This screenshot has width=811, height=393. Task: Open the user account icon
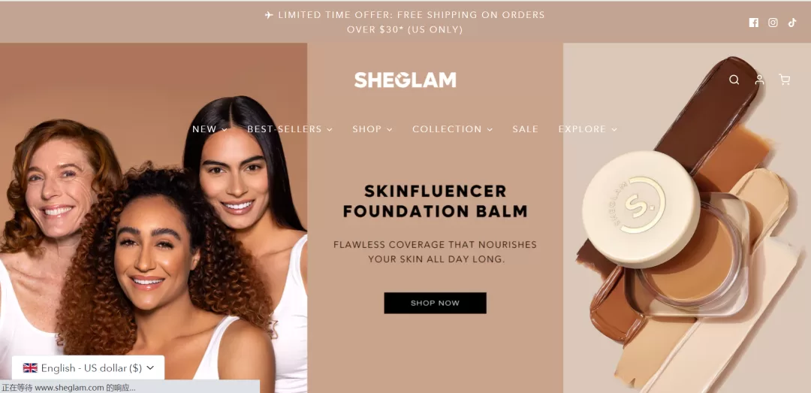(x=759, y=80)
